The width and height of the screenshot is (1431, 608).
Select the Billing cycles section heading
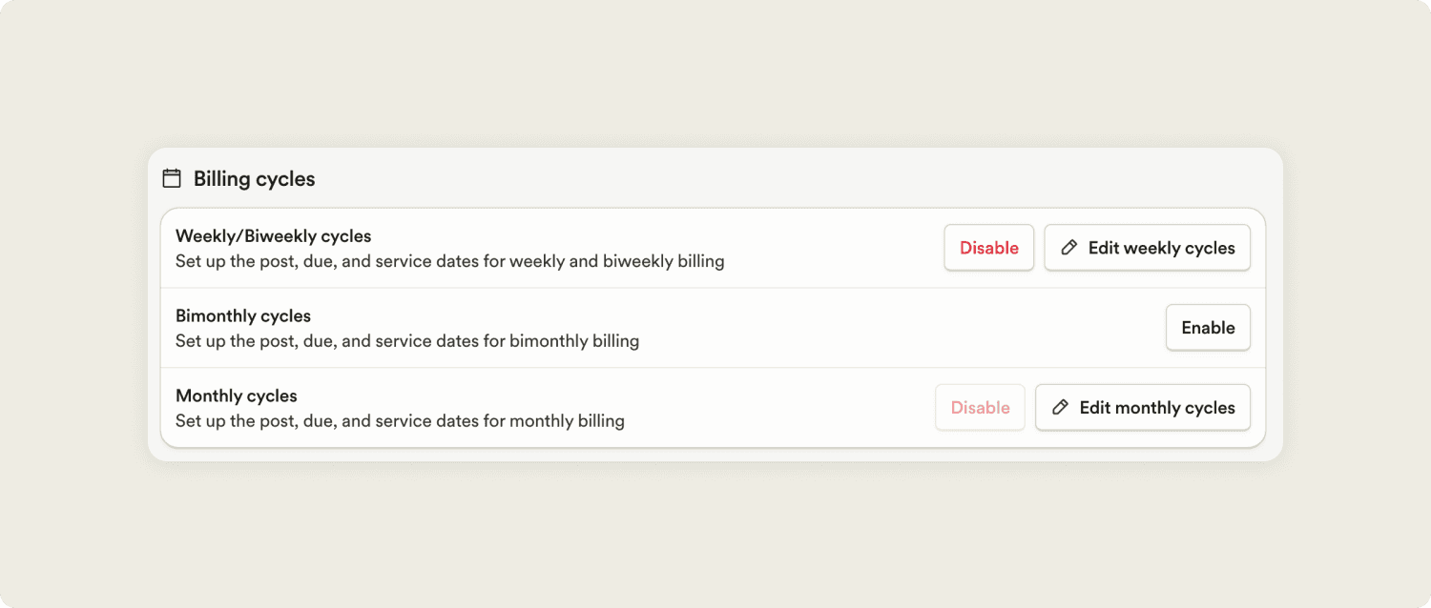254,179
